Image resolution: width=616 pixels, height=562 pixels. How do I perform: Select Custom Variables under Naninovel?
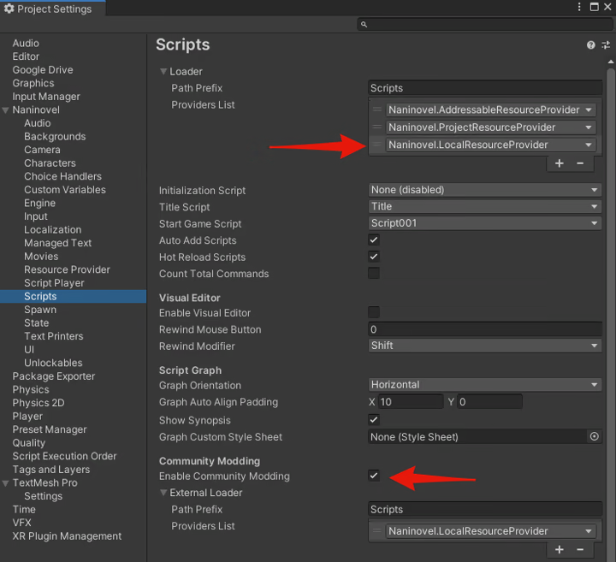point(65,190)
